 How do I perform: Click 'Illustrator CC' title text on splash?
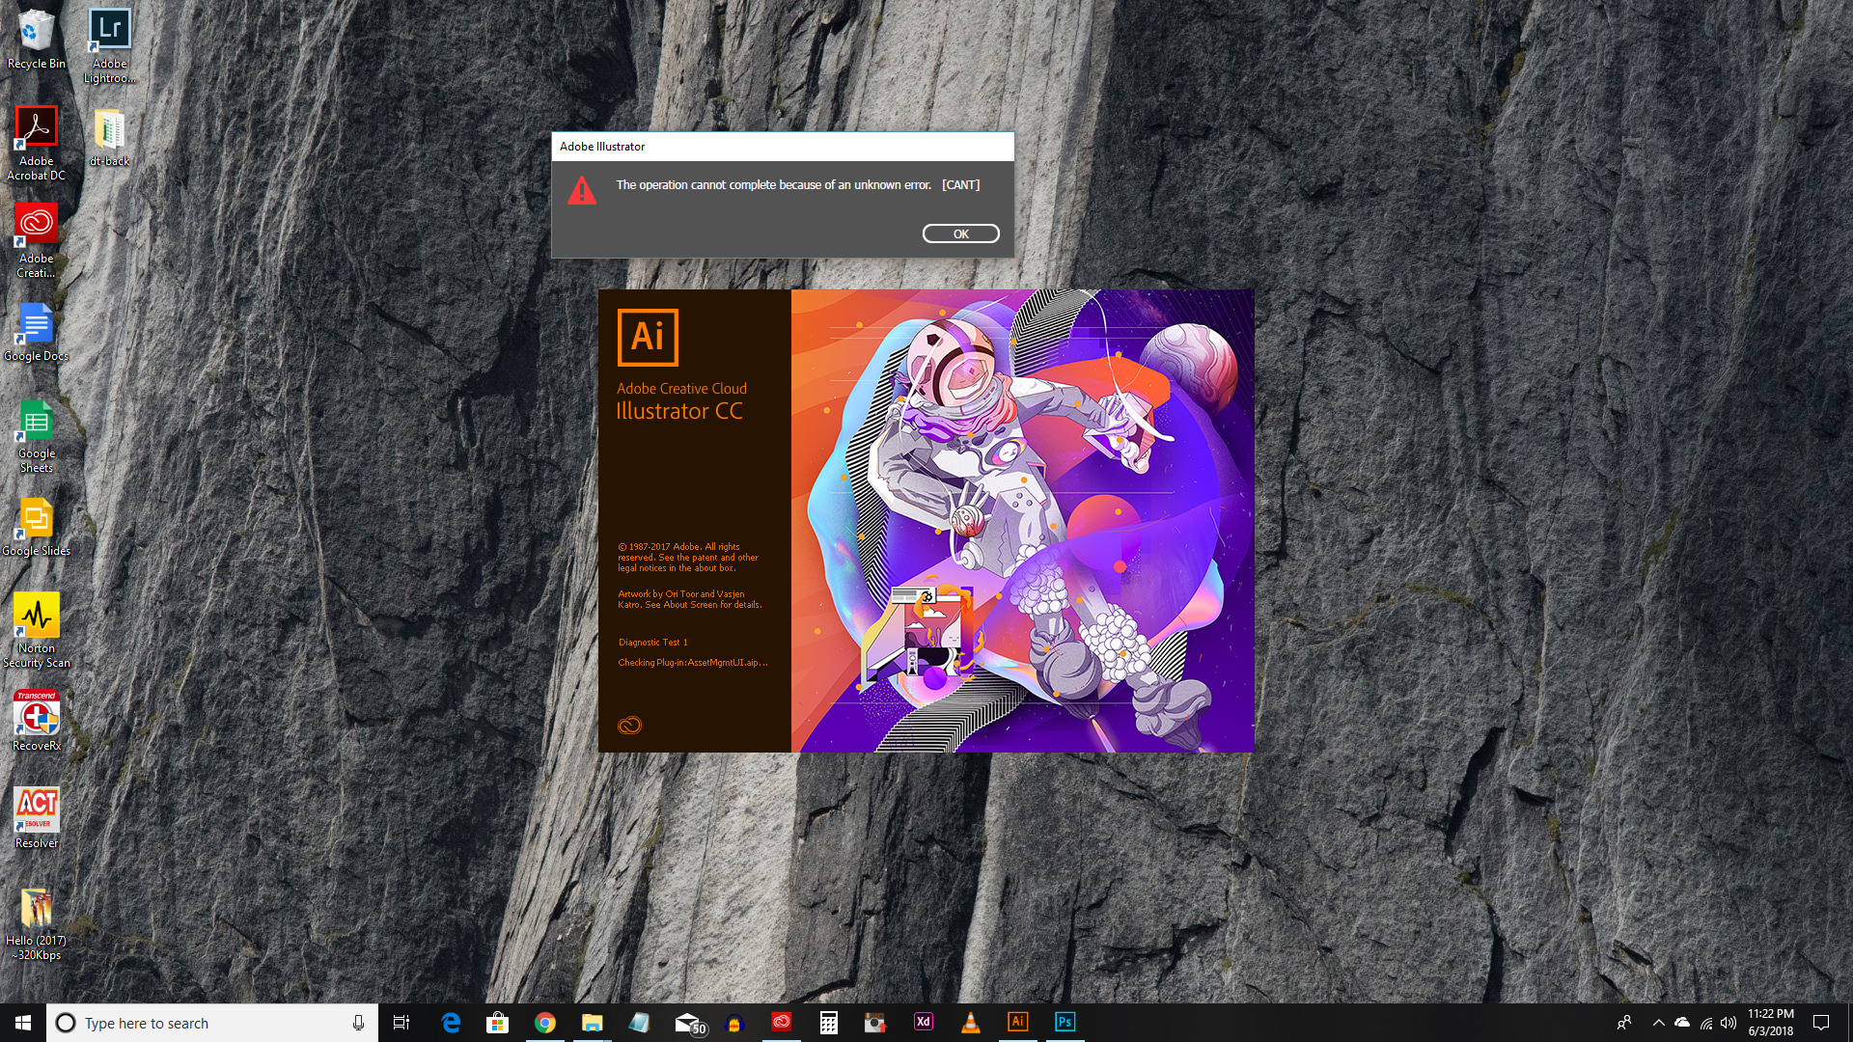click(679, 411)
